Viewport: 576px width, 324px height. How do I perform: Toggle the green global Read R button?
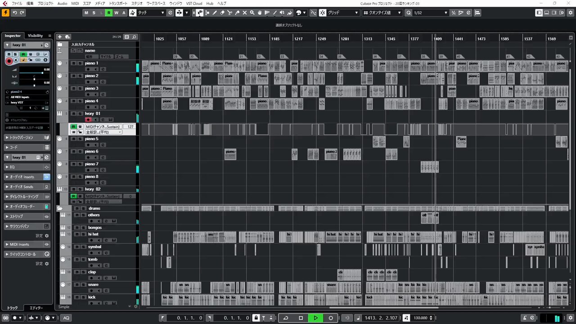coord(108,13)
